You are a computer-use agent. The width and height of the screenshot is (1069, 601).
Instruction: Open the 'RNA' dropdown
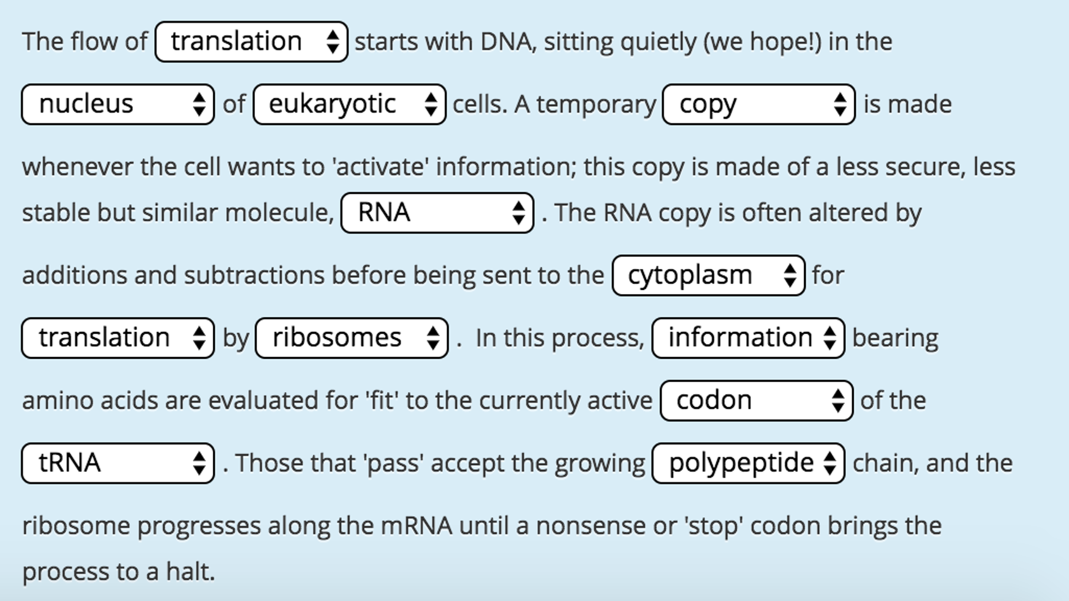coord(437,213)
